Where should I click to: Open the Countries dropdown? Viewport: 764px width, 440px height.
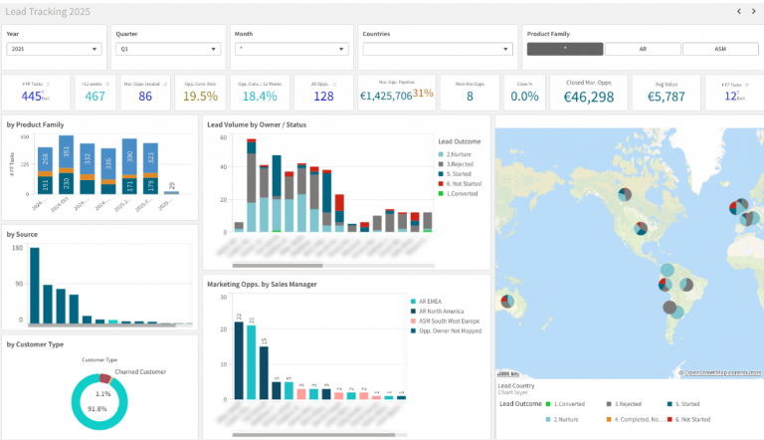click(x=438, y=49)
